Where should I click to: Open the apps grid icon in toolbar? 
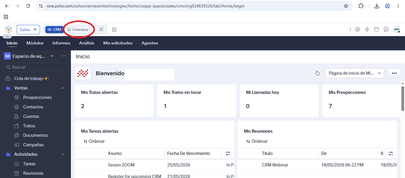point(114,30)
